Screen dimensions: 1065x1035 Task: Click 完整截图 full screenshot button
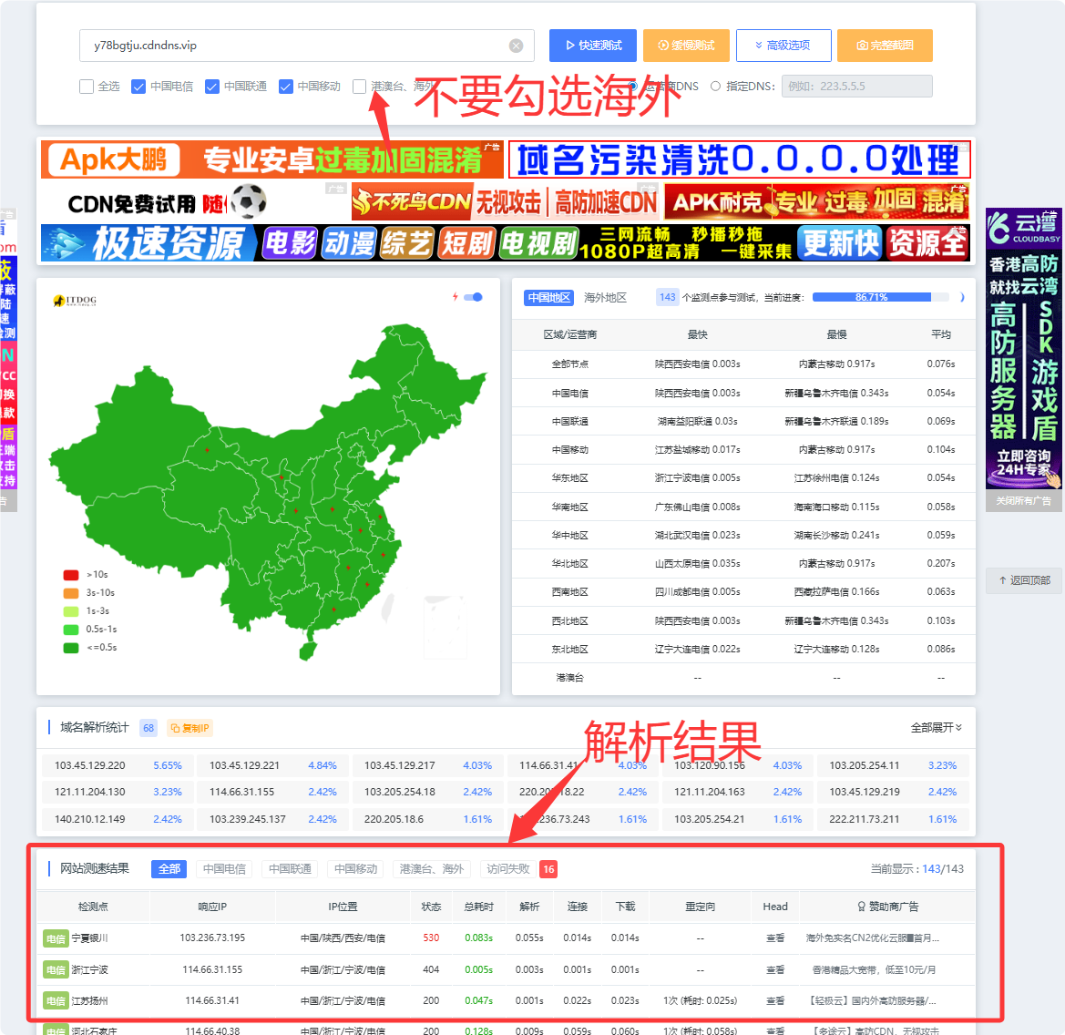coord(885,46)
